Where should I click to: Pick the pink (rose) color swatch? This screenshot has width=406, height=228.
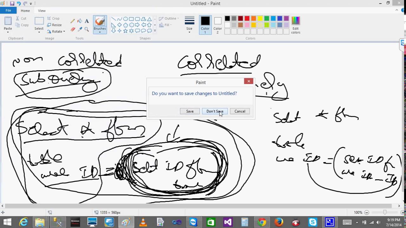click(x=247, y=25)
